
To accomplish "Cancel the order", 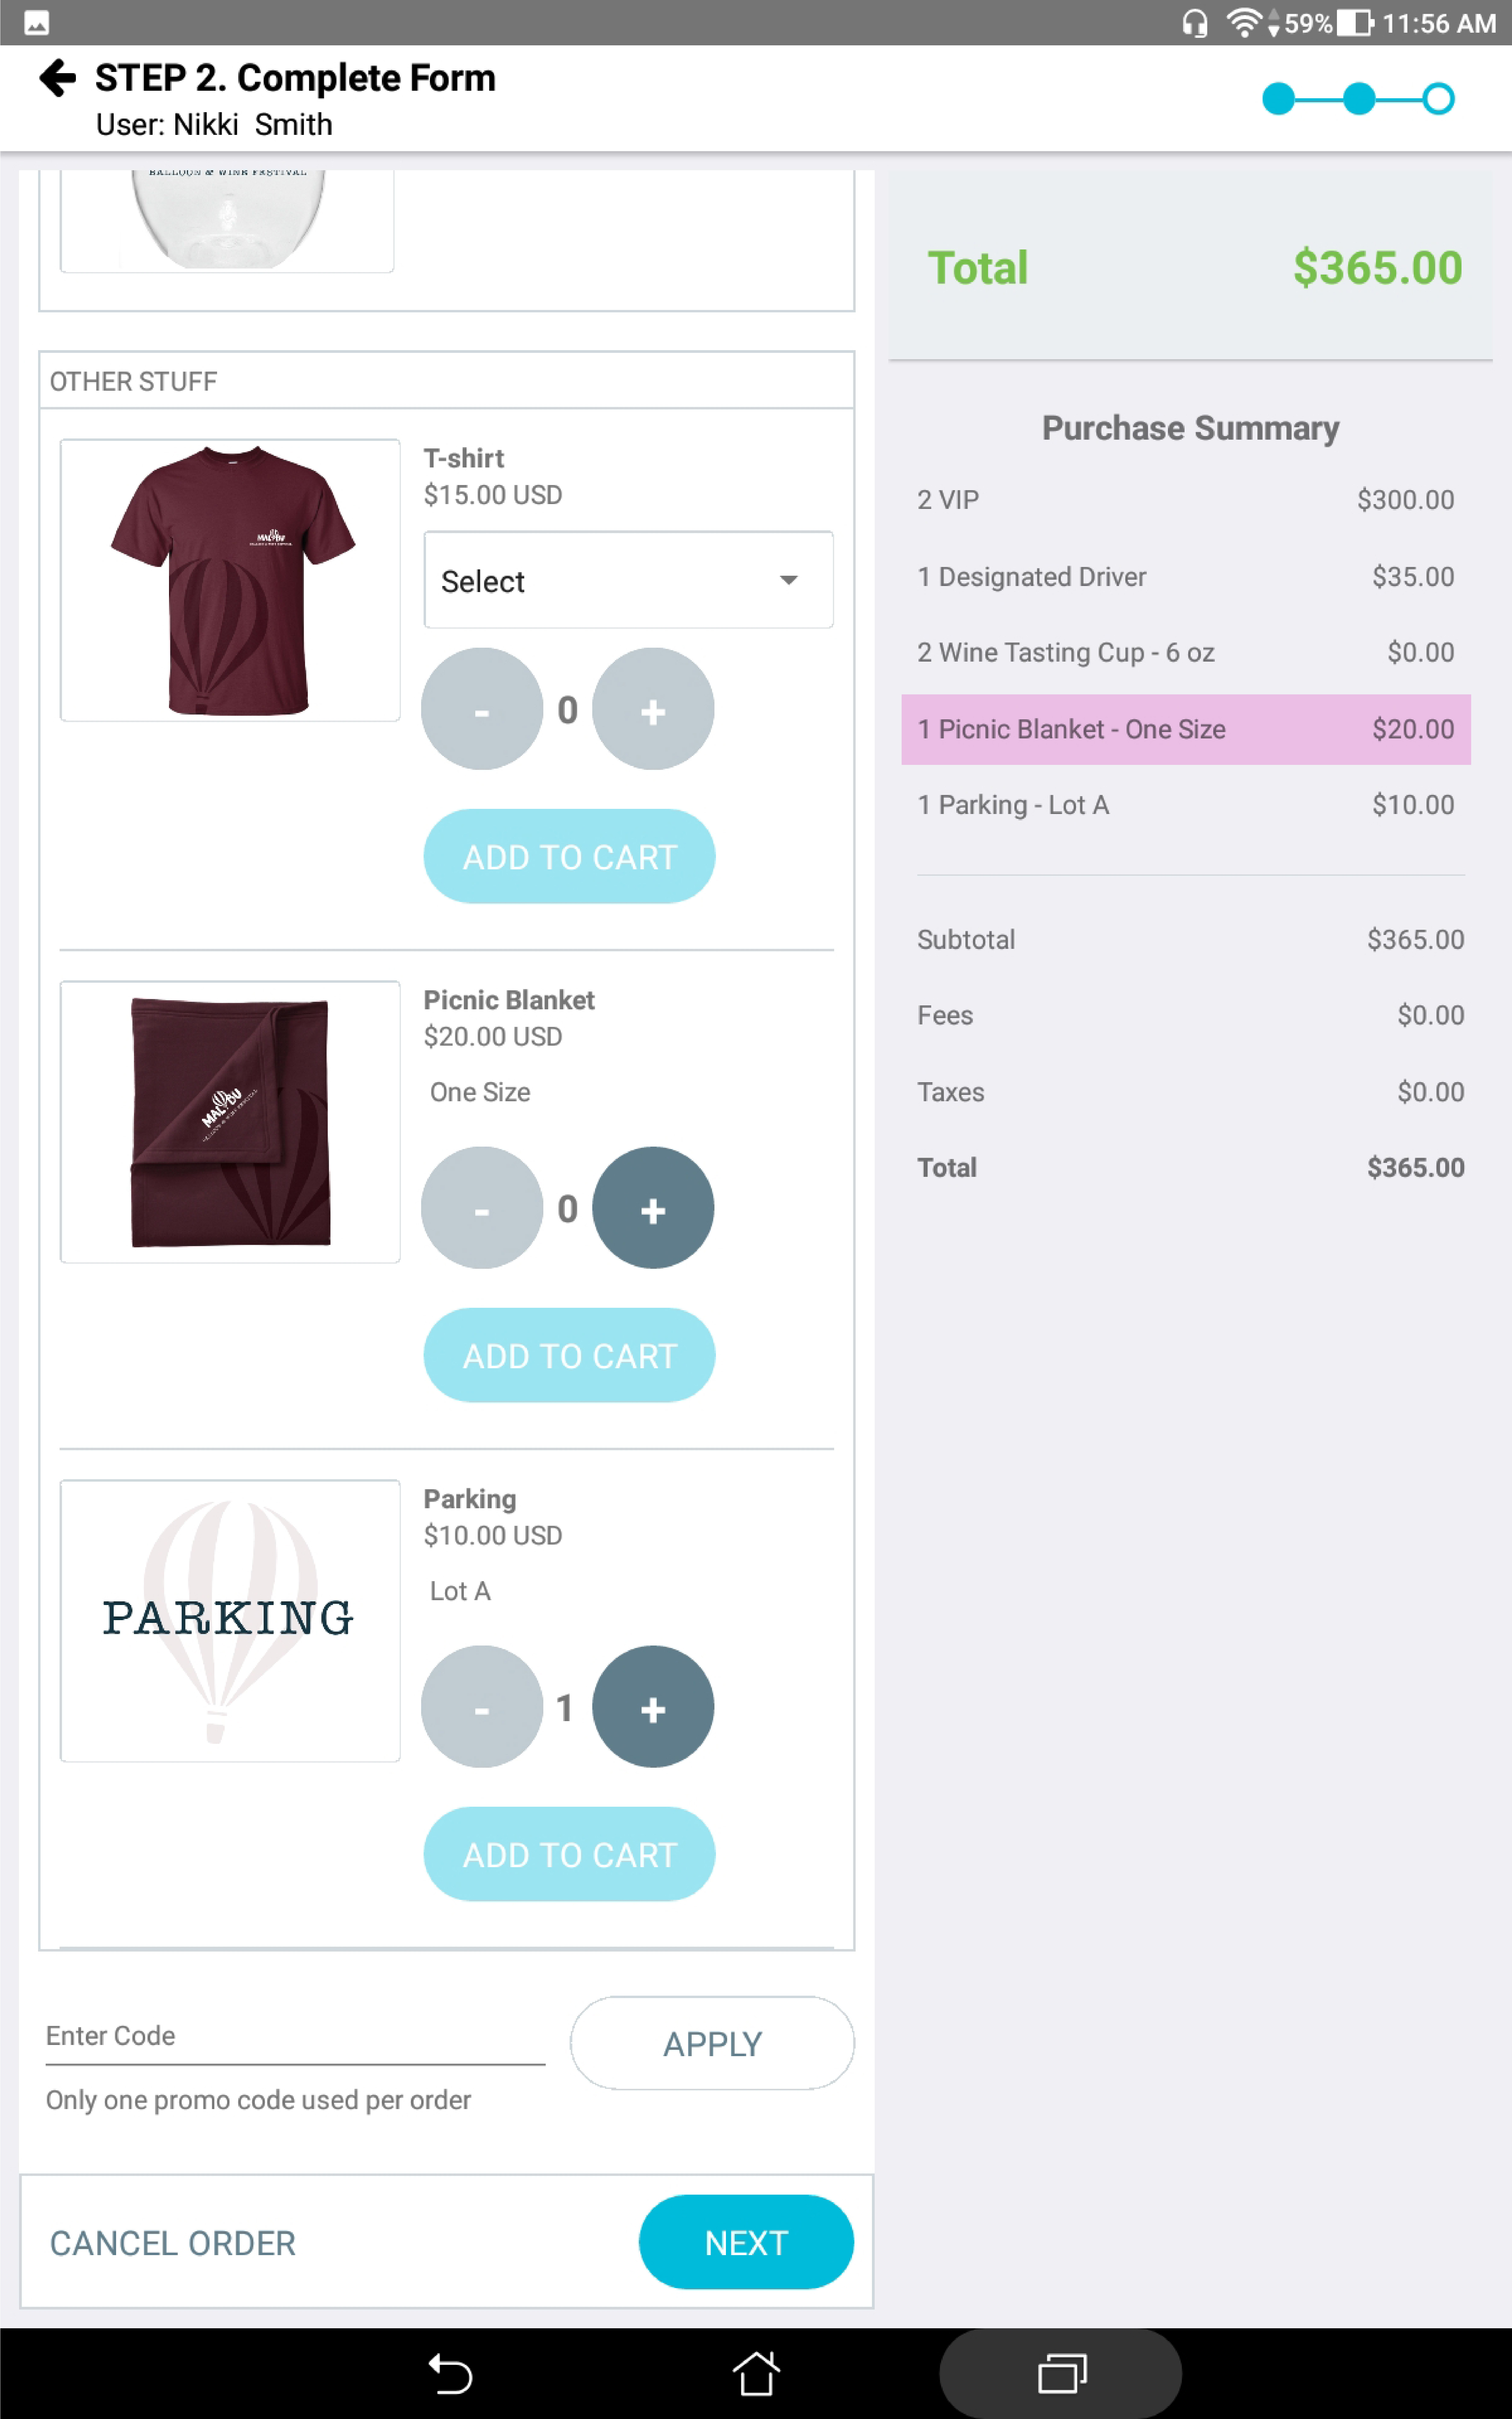I will click(x=173, y=2243).
